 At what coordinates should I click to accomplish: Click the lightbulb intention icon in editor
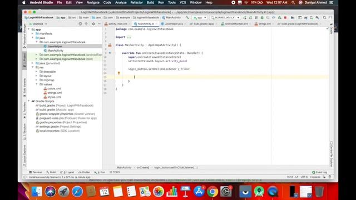118,73
